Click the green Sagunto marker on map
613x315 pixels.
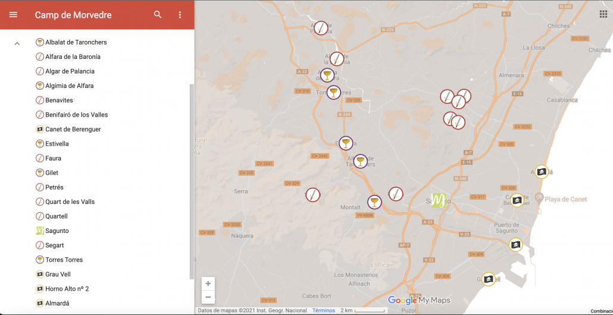(x=438, y=201)
